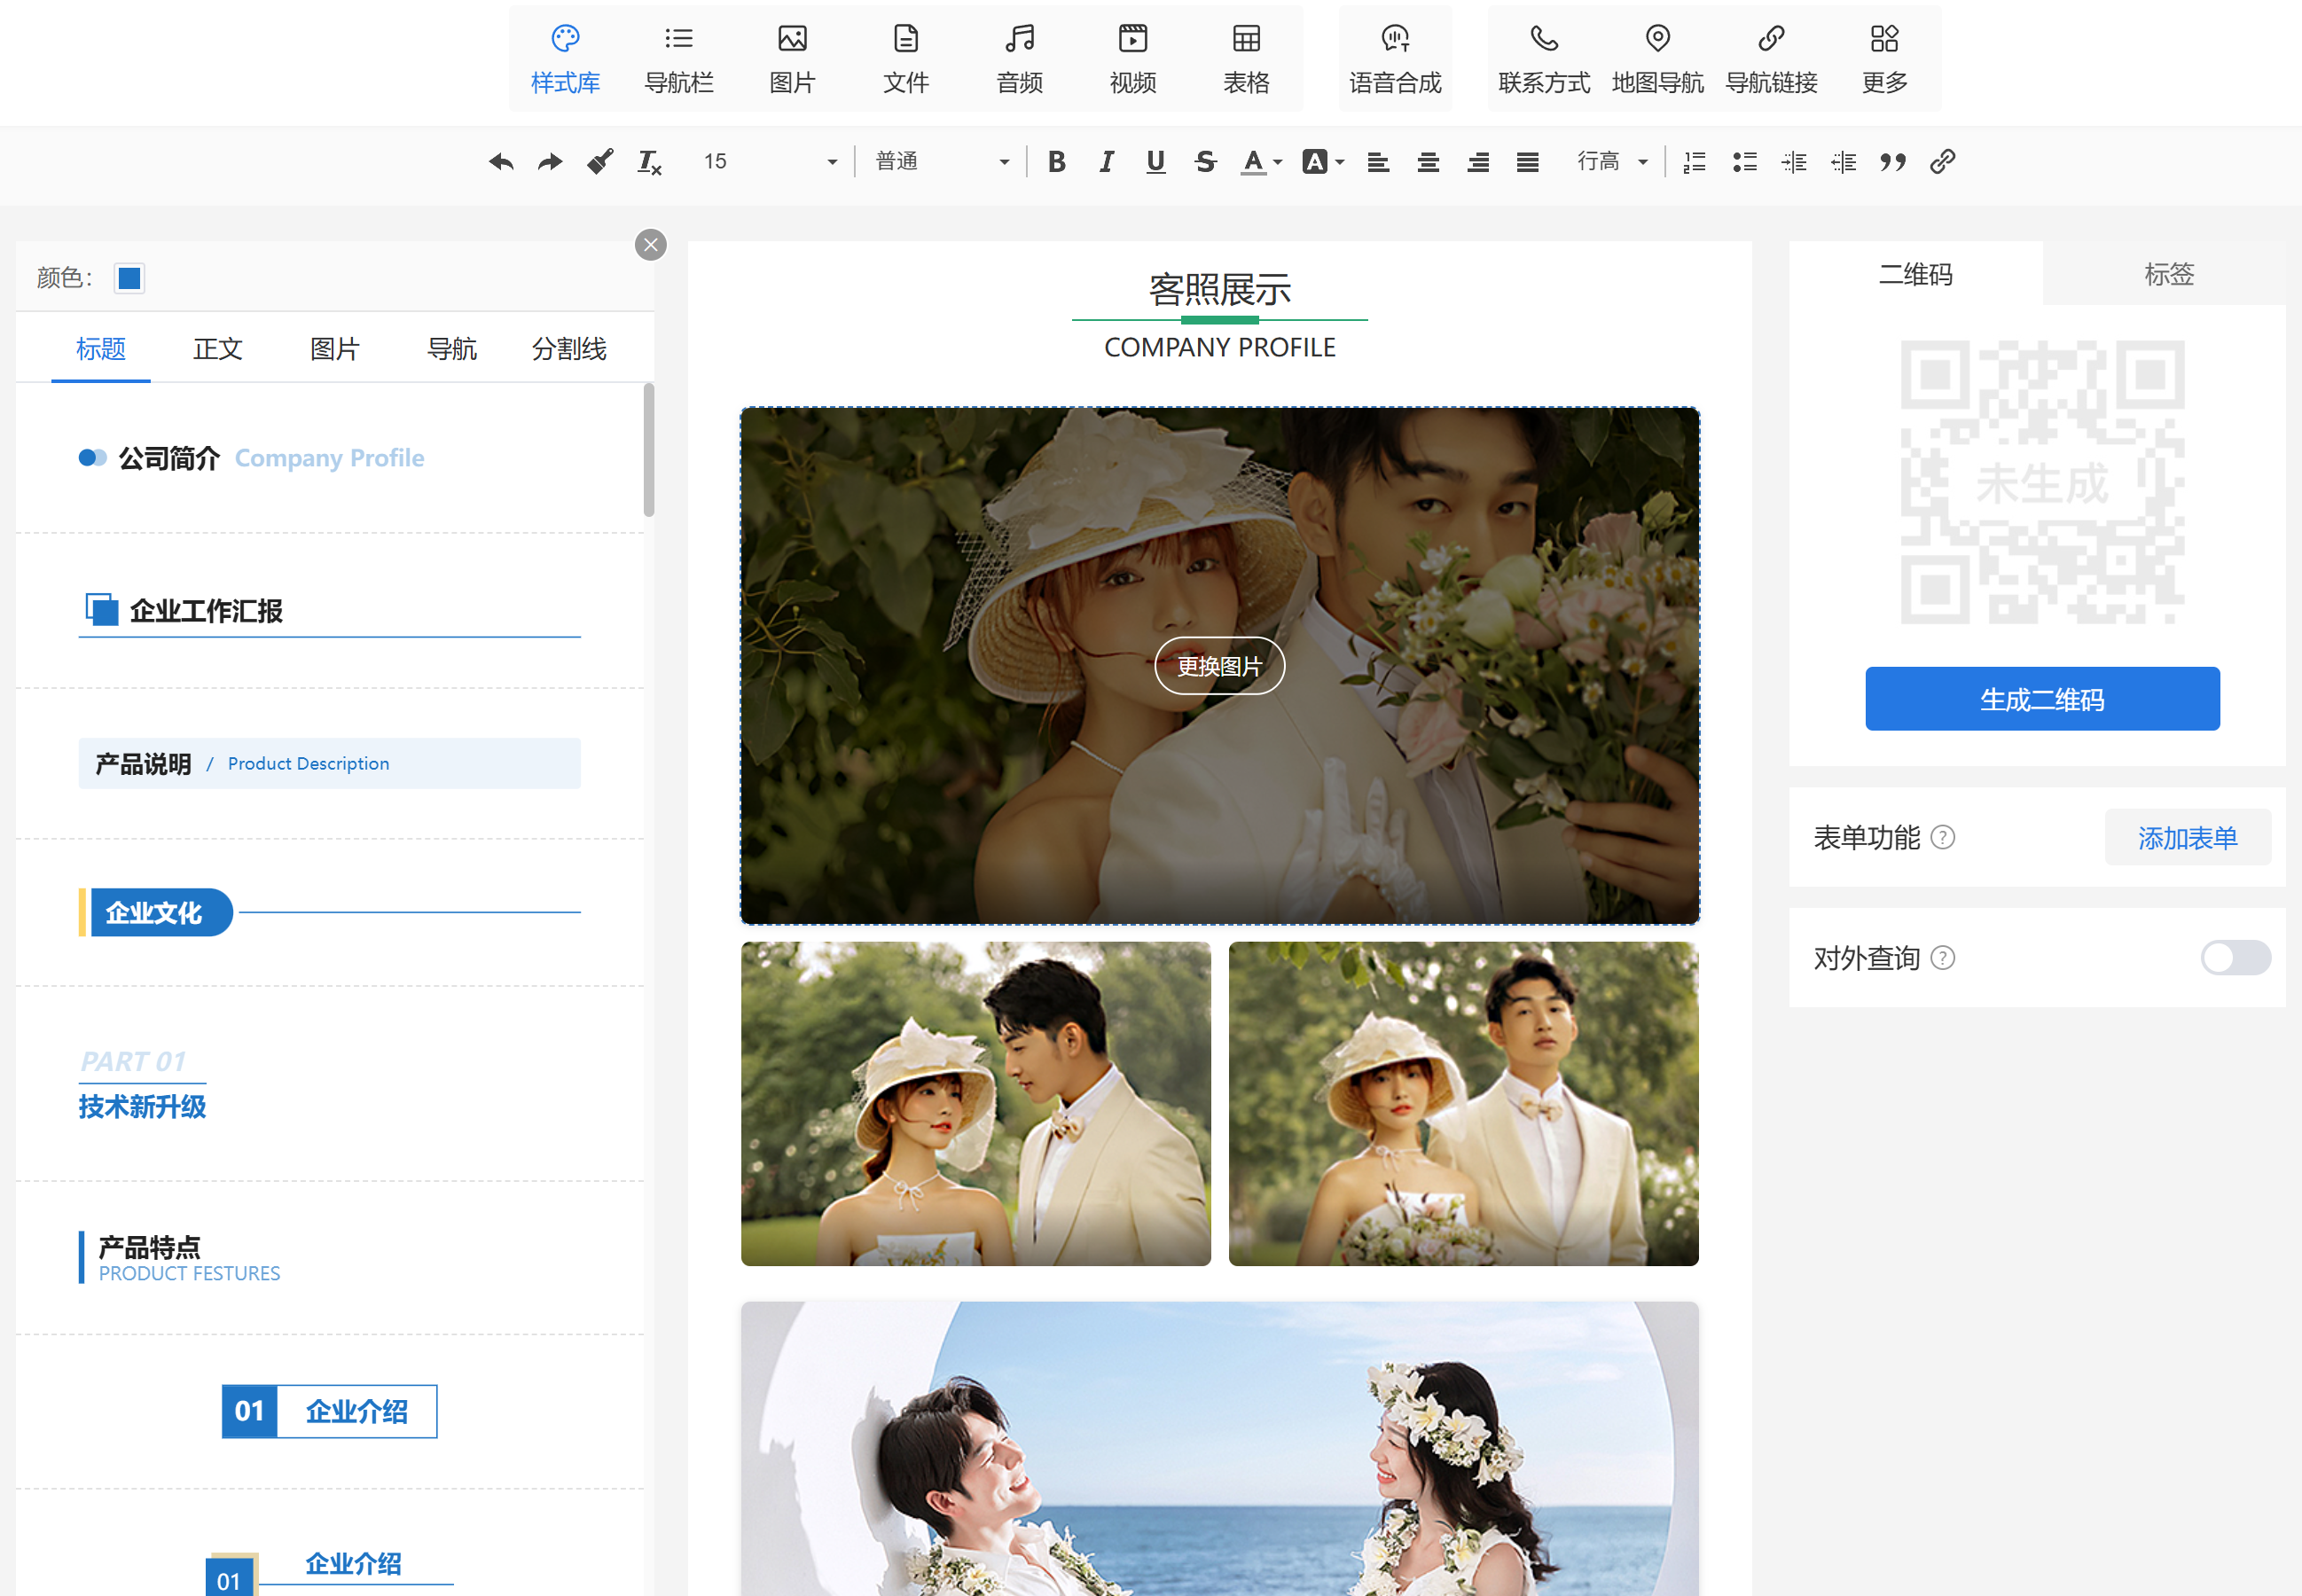Switch to the 标题 style tab

coord(101,349)
